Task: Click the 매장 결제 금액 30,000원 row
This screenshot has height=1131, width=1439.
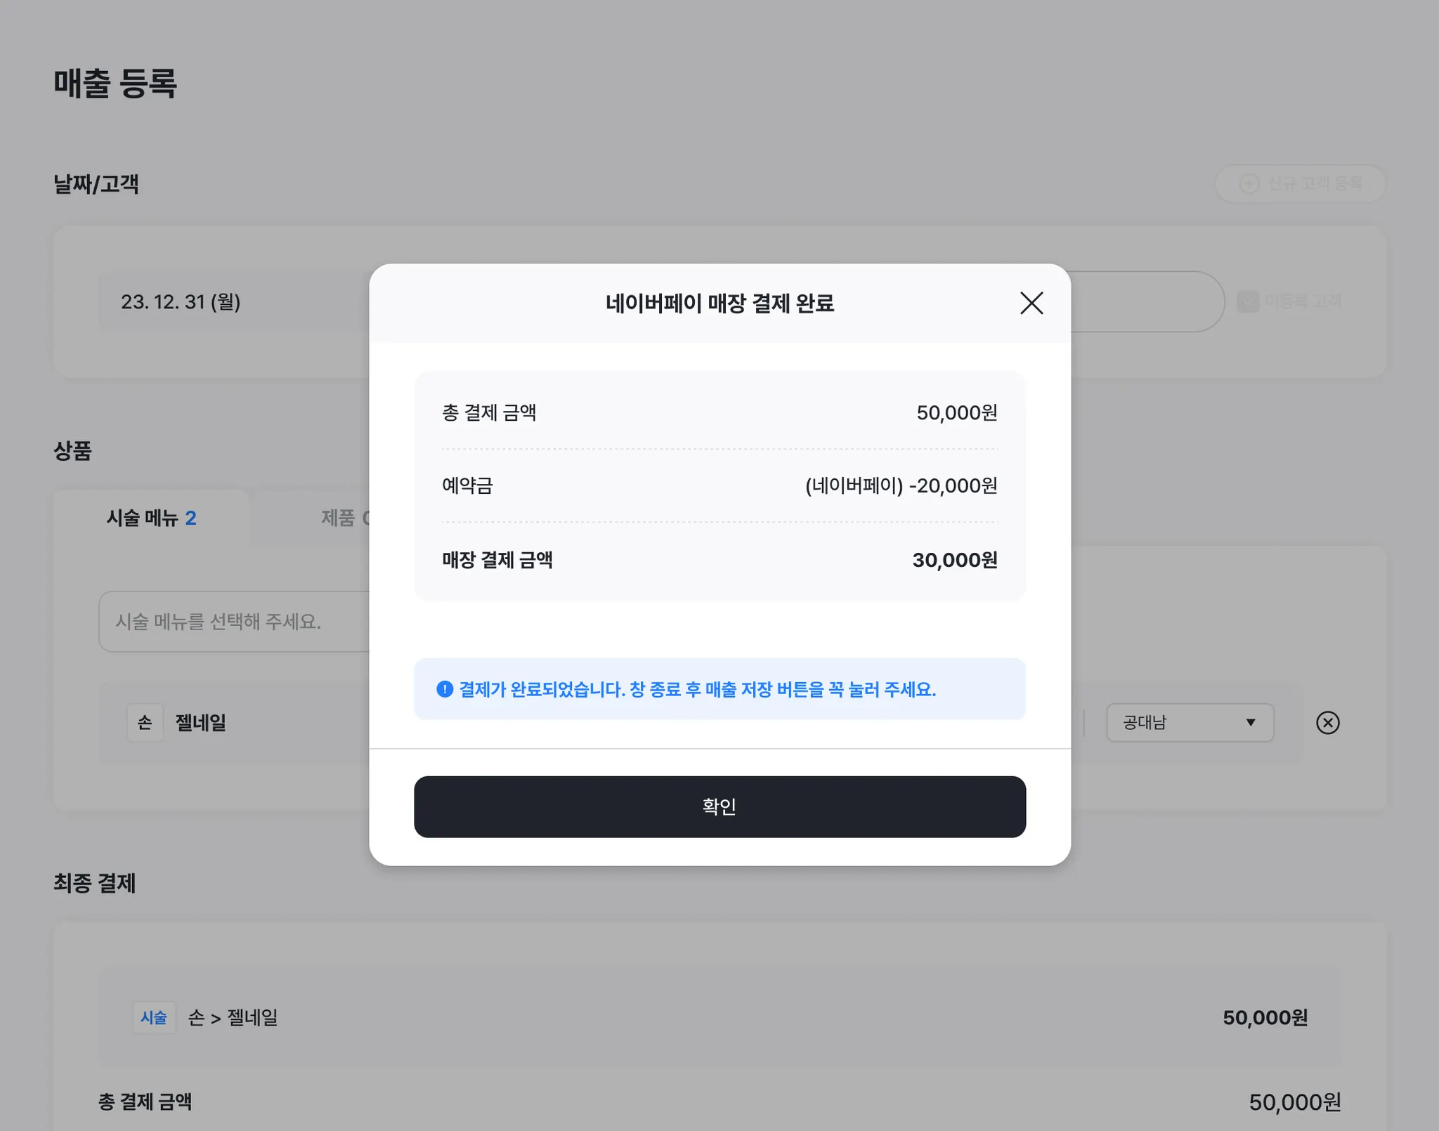Action: click(x=719, y=560)
